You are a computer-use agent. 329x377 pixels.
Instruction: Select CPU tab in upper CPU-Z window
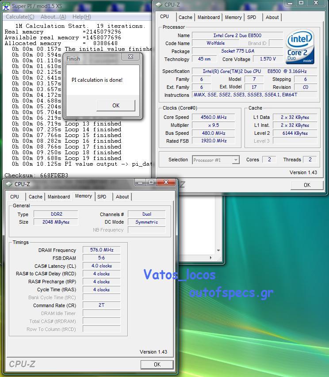(164, 17)
